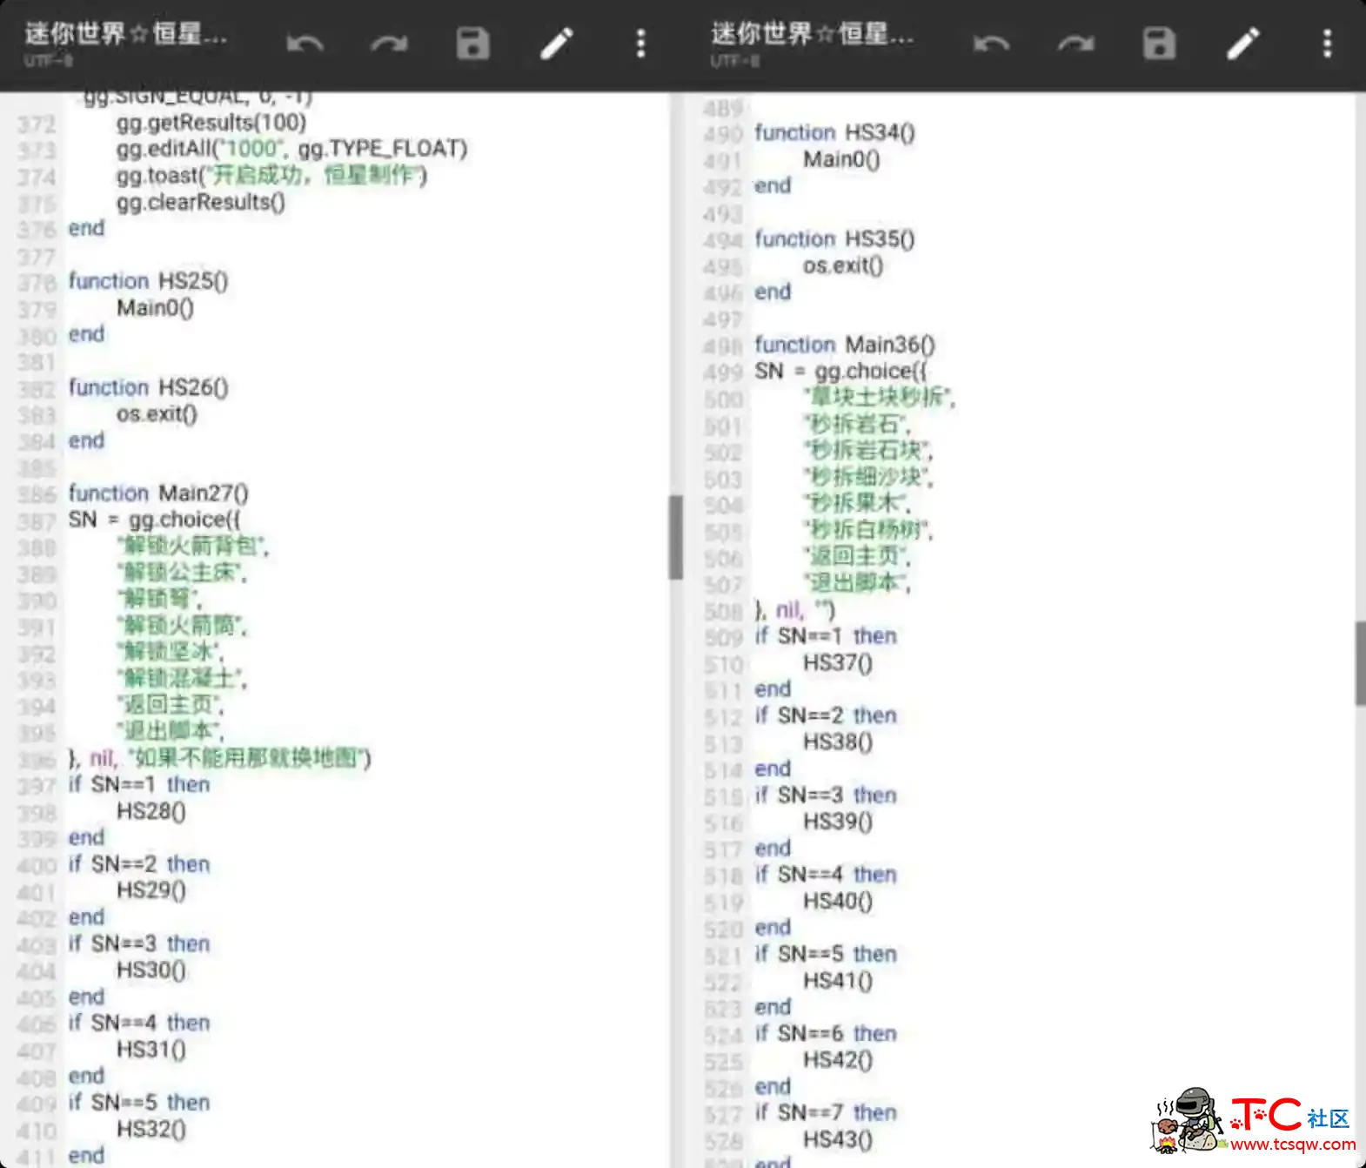Click 'HS42()' call in right editor
The width and height of the screenshot is (1366, 1168).
(x=838, y=1060)
